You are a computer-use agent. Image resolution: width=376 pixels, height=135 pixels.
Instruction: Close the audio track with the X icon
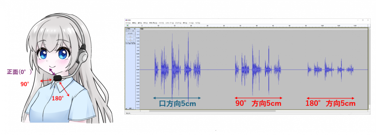[126, 29]
